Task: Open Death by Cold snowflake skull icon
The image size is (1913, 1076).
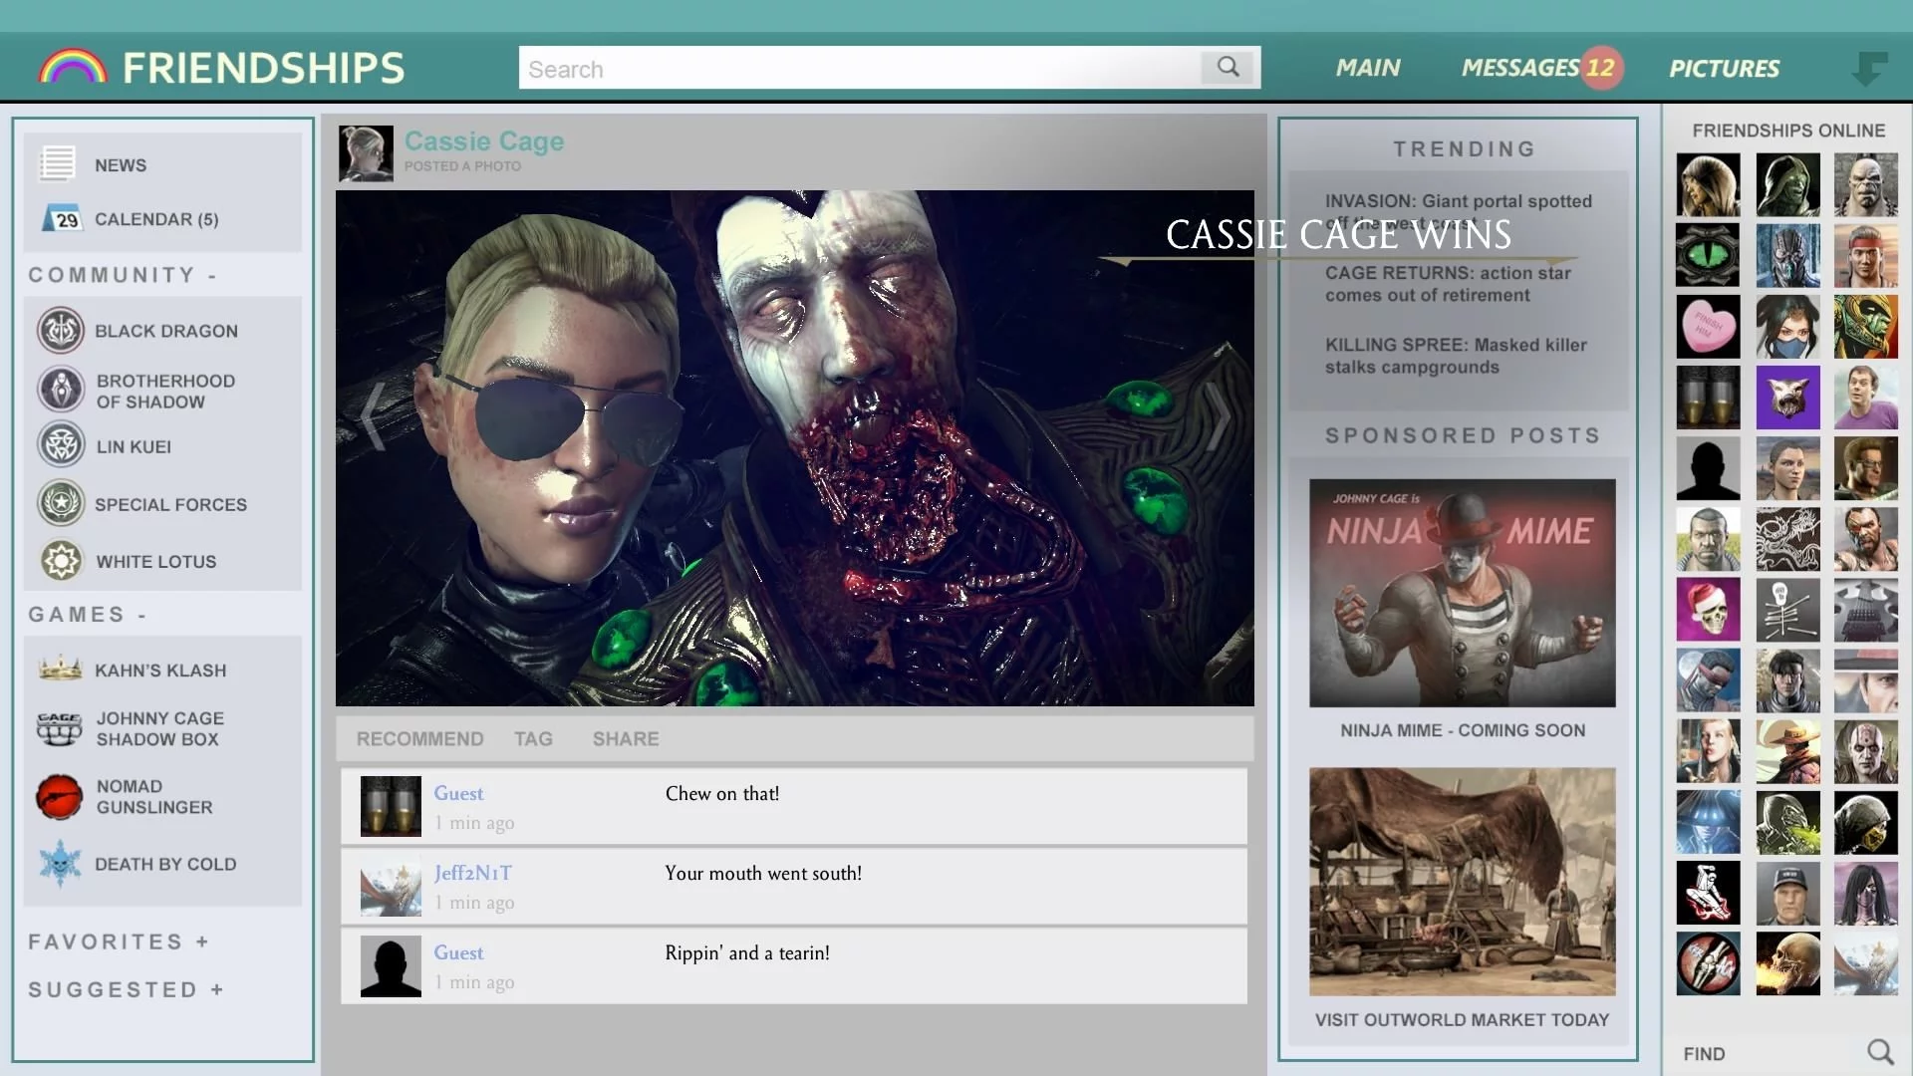Action: tap(60, 864)
